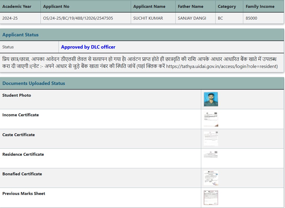Open the Income Certificate thumbnail
This screenshot has width=285, height=208.
211,119
